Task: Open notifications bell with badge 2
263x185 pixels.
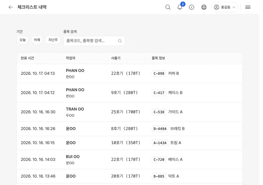Action: click(180, 7)
